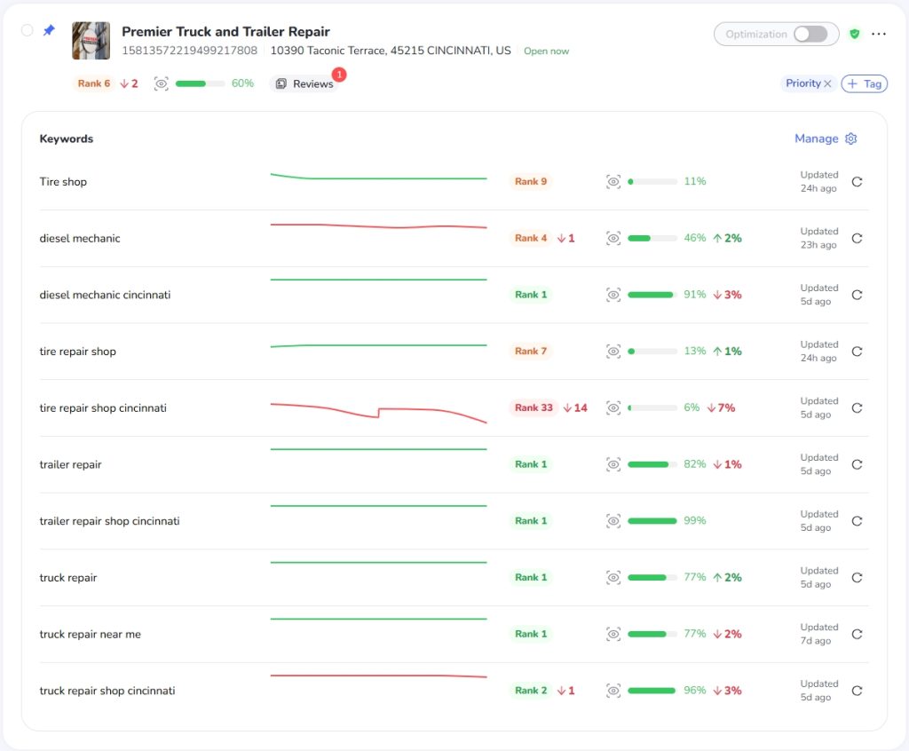This screenshot has height=751, width=909.
Task: Click Updated 23h ago text
Action: tap(819, 238)
